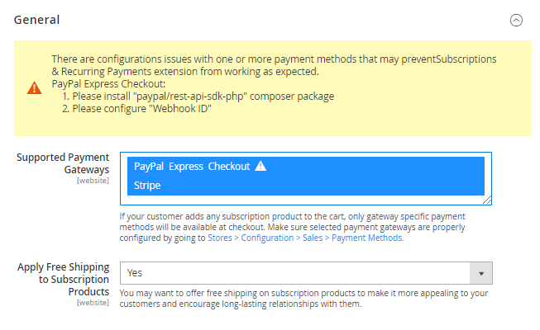Click the dropdown arrow next to Yes
The height and width of the screenshot is (330, 540).
point(480,272)
